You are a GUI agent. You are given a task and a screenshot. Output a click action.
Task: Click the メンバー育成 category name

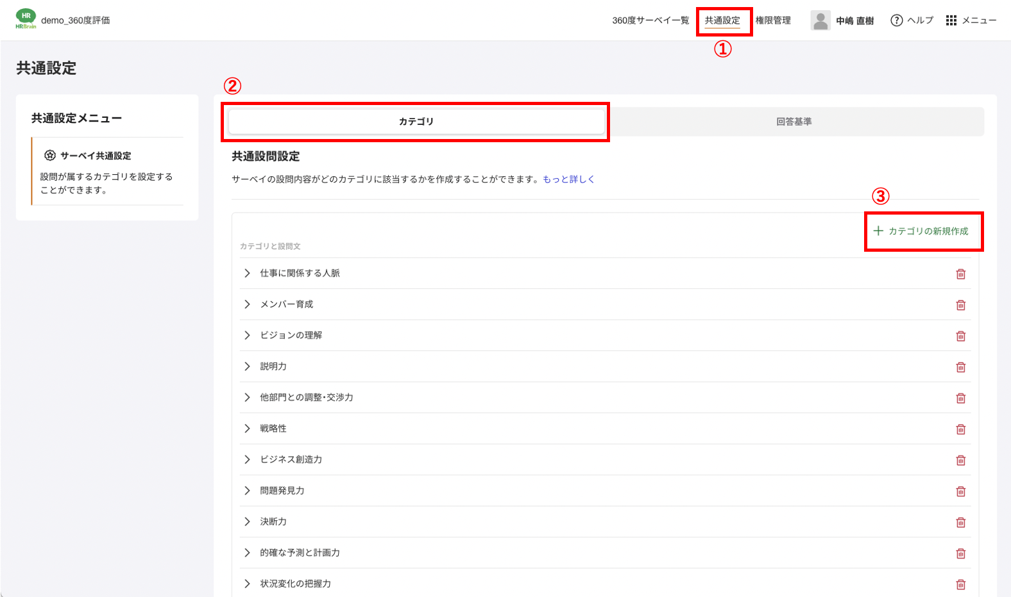(286, 304)
